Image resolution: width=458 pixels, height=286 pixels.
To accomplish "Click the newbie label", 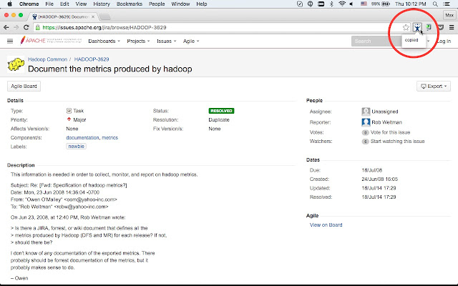I will (x=76, y=147).
